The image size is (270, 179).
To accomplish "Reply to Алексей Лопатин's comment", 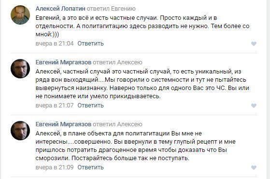I will [x=91, y=44].
